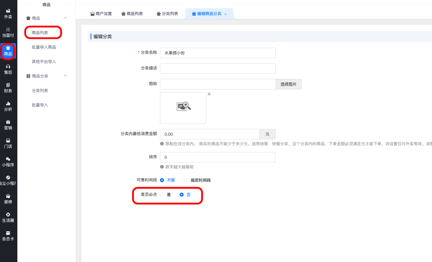Switch to the 商户设置 tab
The image size is (432, 262).
pos(101,14)
